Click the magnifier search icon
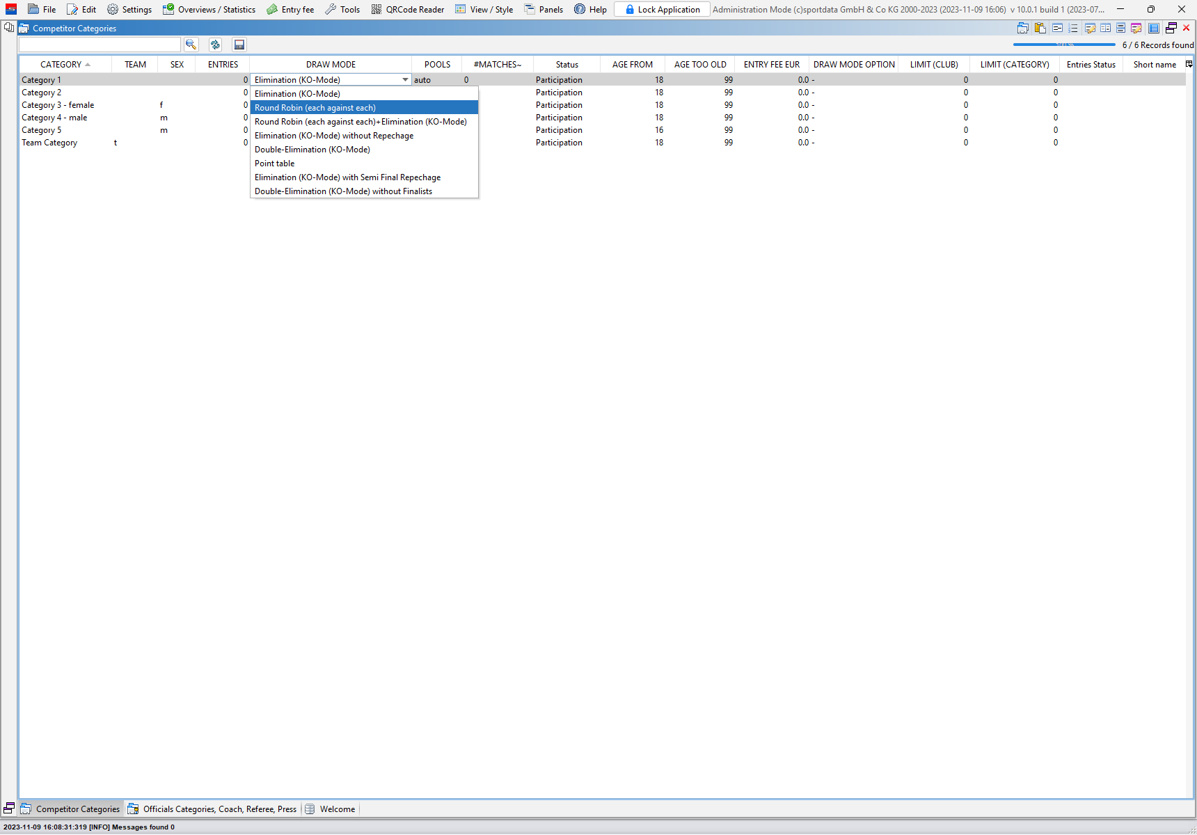1197x835 pixels. 191,45
